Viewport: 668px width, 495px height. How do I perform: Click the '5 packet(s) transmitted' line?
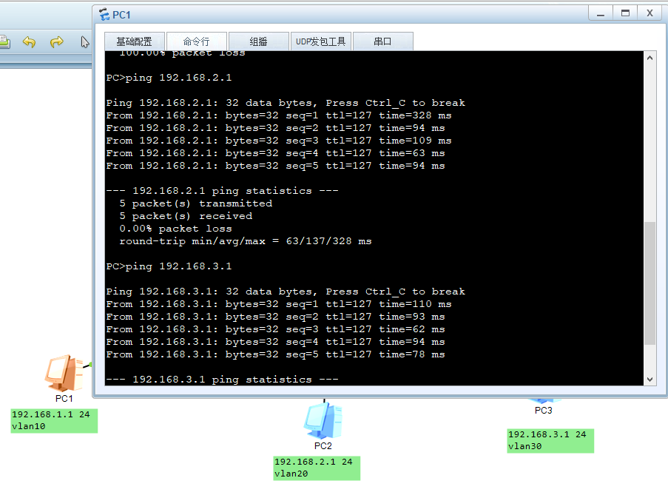pos(196,203)
